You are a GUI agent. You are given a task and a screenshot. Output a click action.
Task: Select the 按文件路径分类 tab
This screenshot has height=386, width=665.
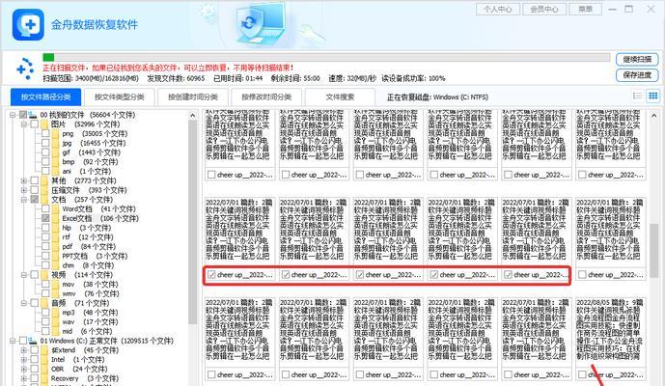[x=45, y=97]
